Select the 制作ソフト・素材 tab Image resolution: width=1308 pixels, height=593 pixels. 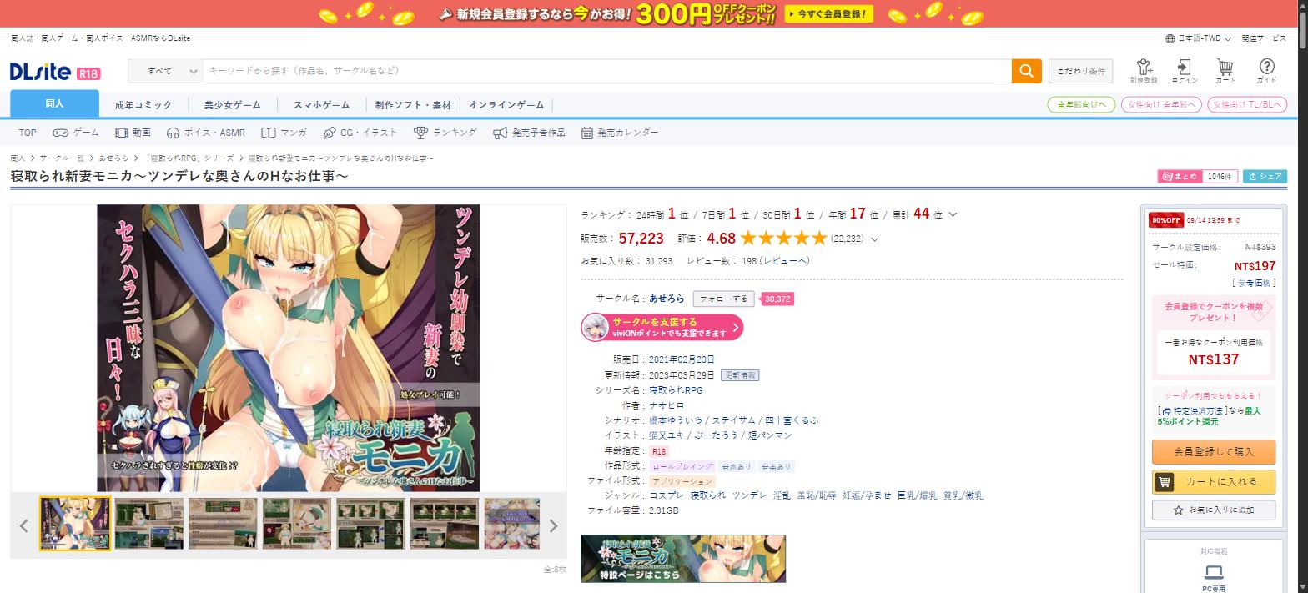[x=413, y=105]
